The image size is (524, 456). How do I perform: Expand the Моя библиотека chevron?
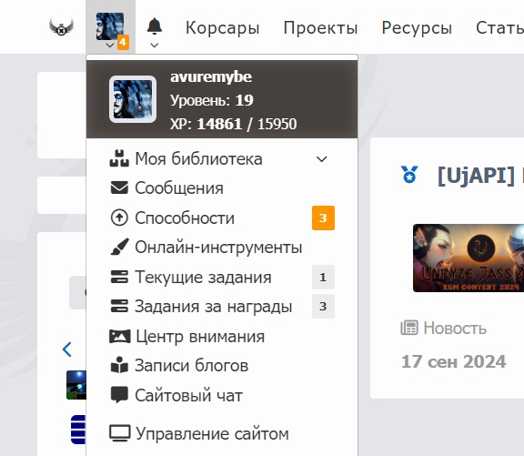click(321, 159)
